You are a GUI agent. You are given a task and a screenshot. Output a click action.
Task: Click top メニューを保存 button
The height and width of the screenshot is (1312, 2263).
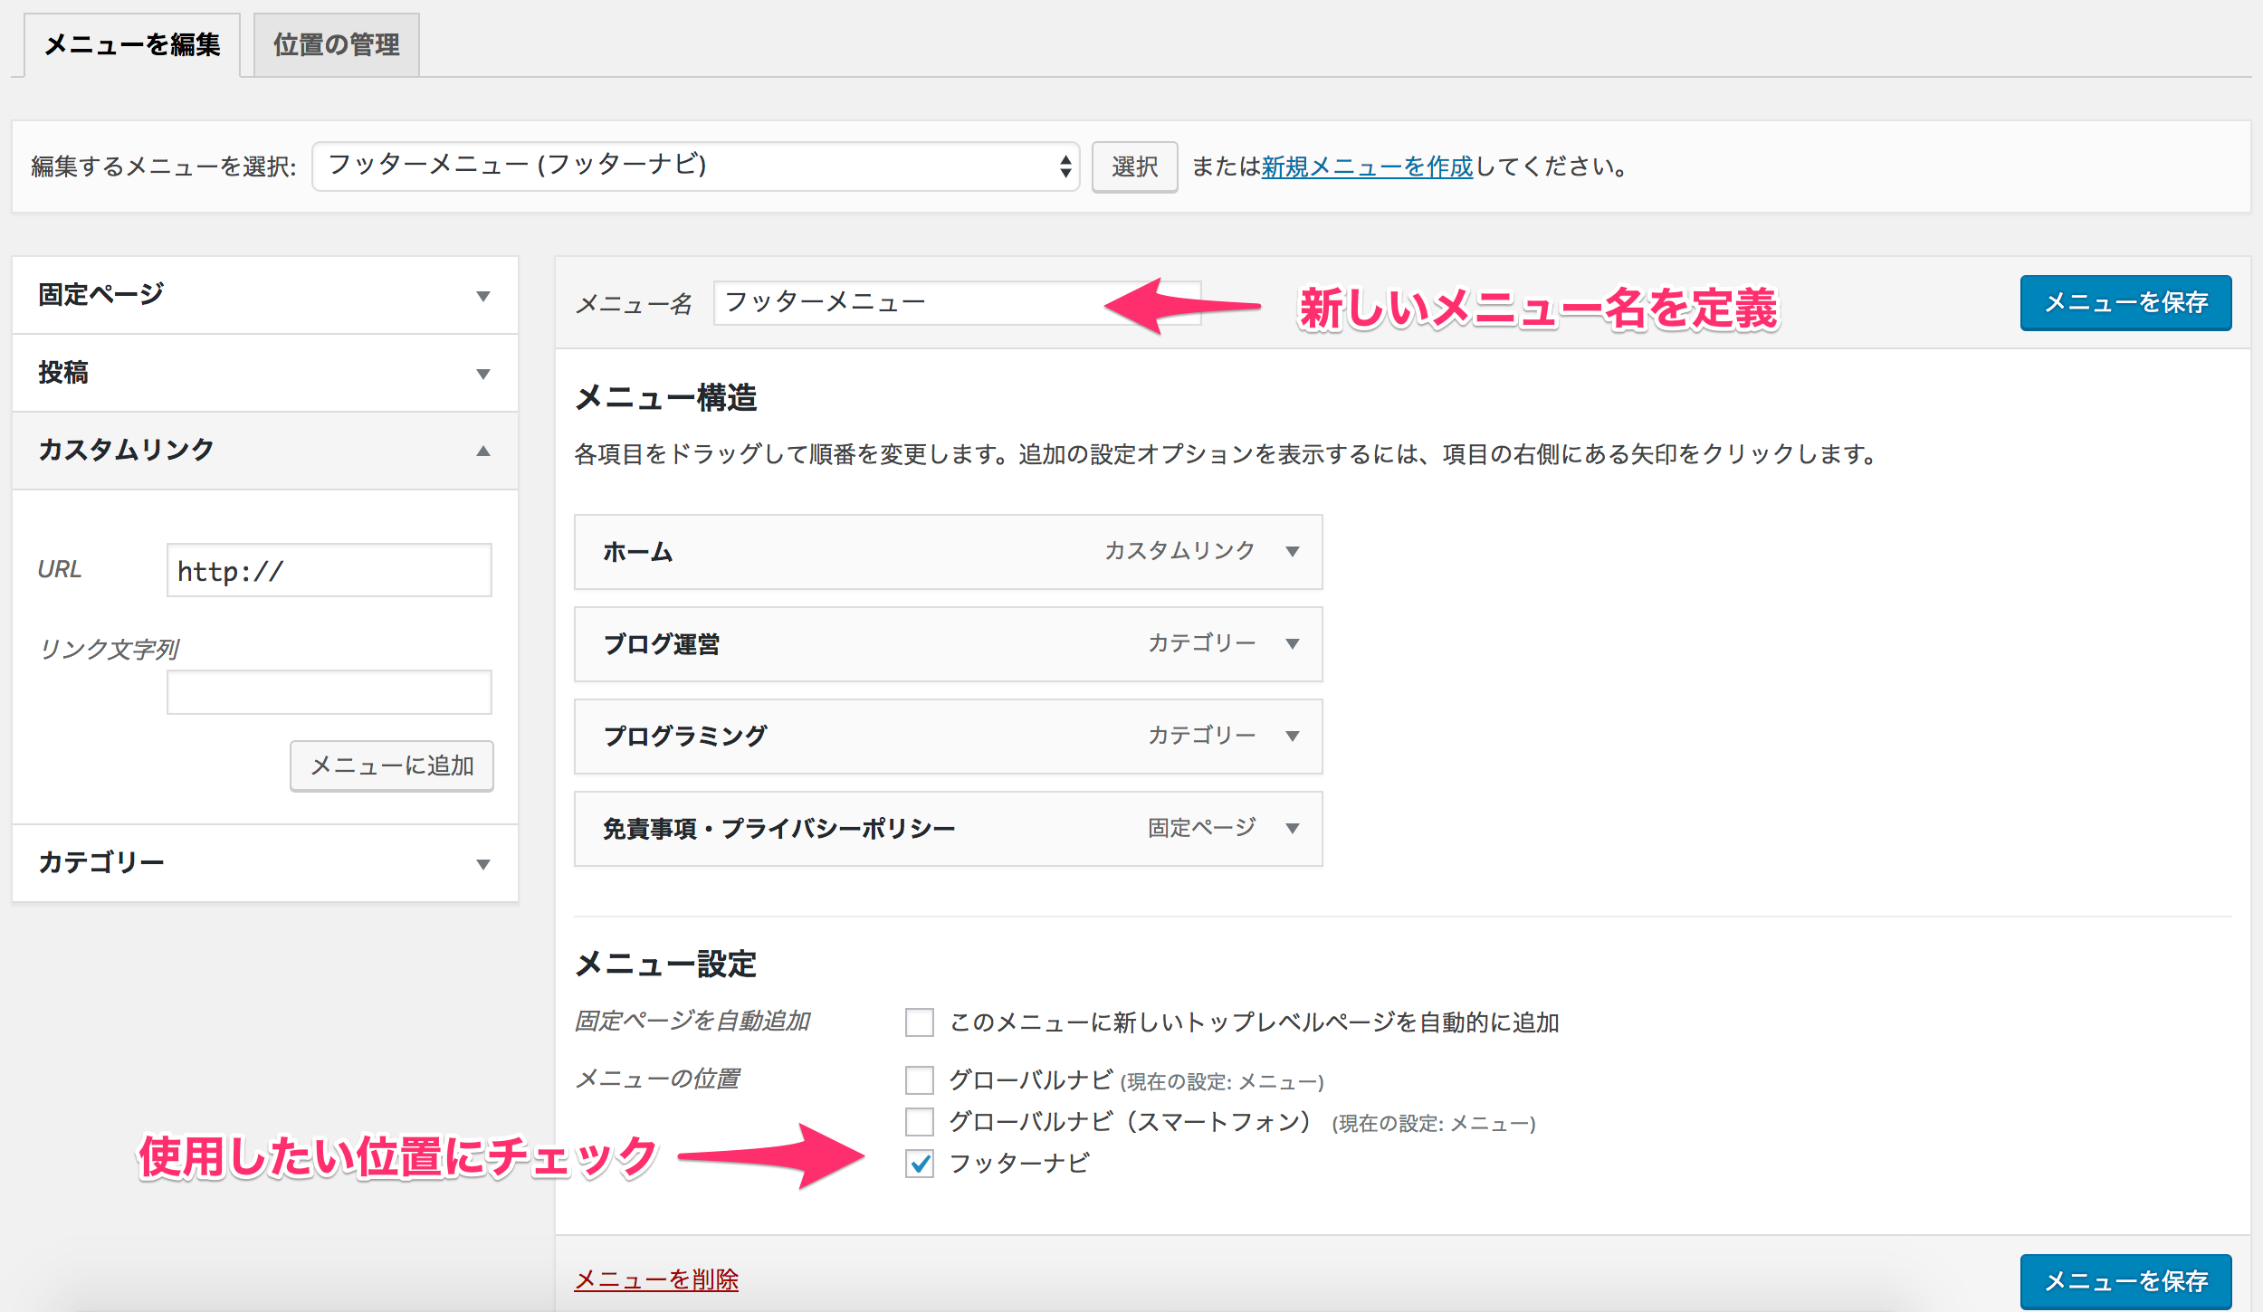pyautogui.click(x=2125, y=302)
